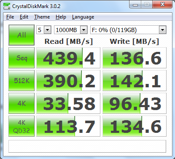Image resolution: width=175 pixels, height=159 pixels.
Task: Click the 4K QD32 read result 113.7
Action: click(68, 126)
